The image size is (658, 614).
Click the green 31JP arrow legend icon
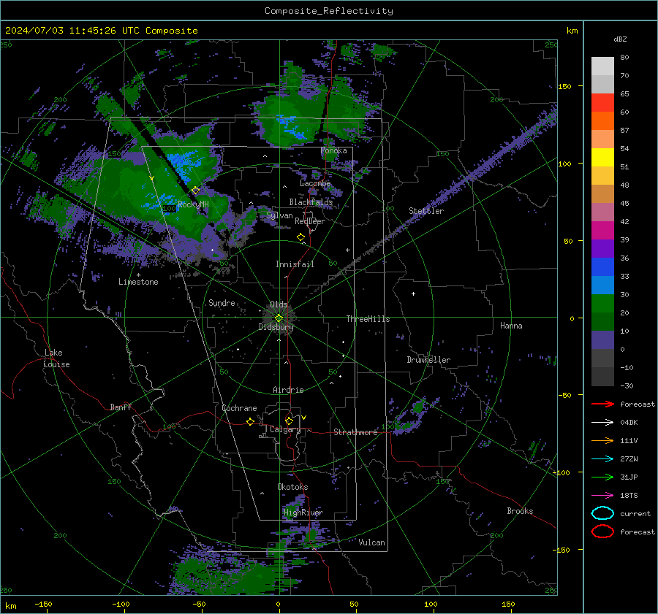point(602,477)
